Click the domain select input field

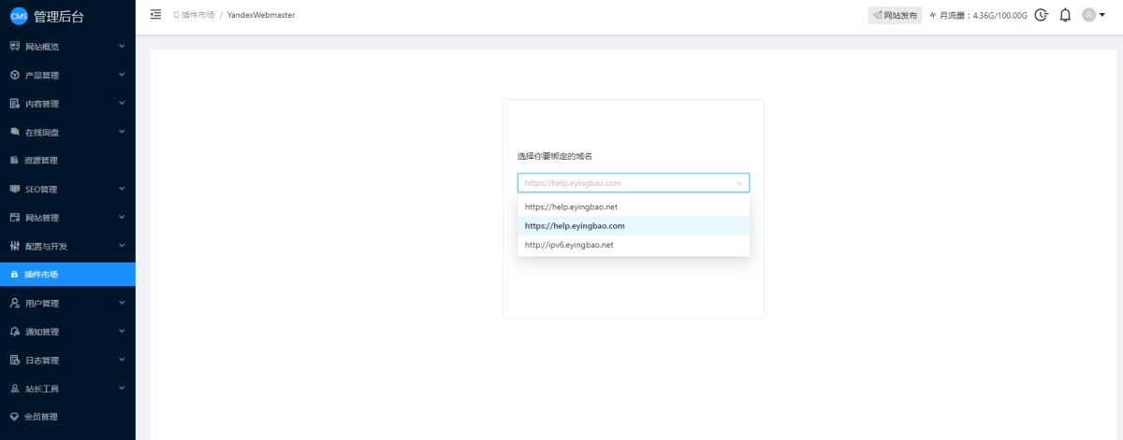pyautogui.click(x=634, y=183)
